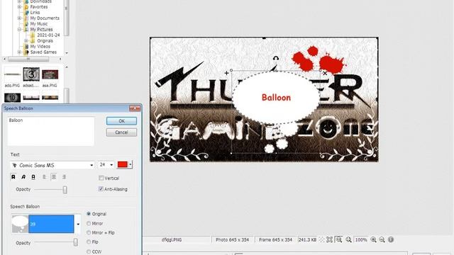Toggle the Anti-Aliasing checkbox

[101, 189]
